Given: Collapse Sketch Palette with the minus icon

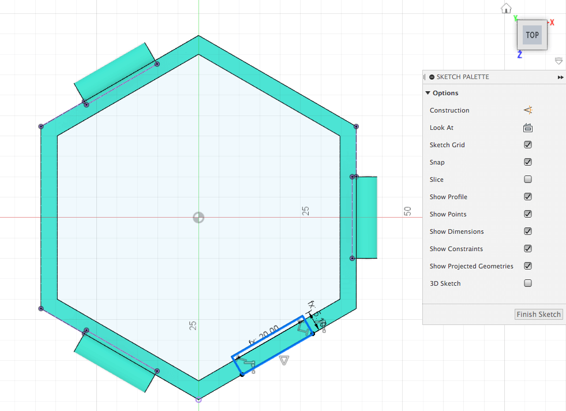Looking at the screenshot, I should (432, 77).
